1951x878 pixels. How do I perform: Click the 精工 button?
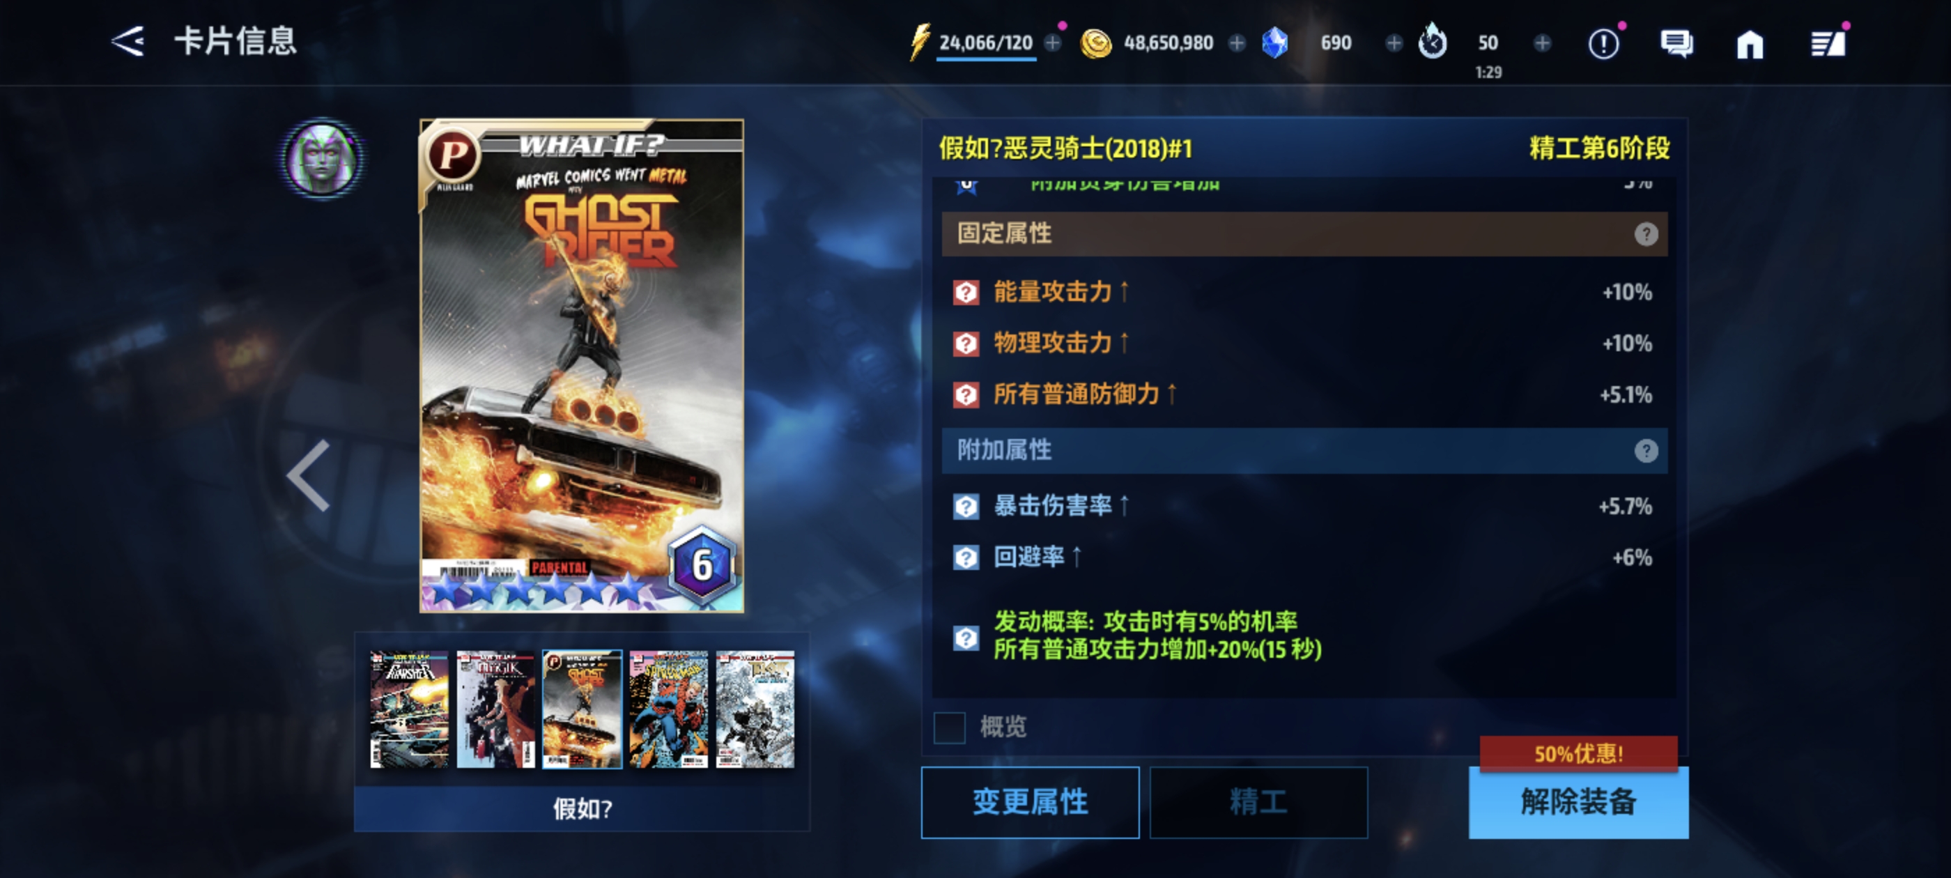(1258, 802)
